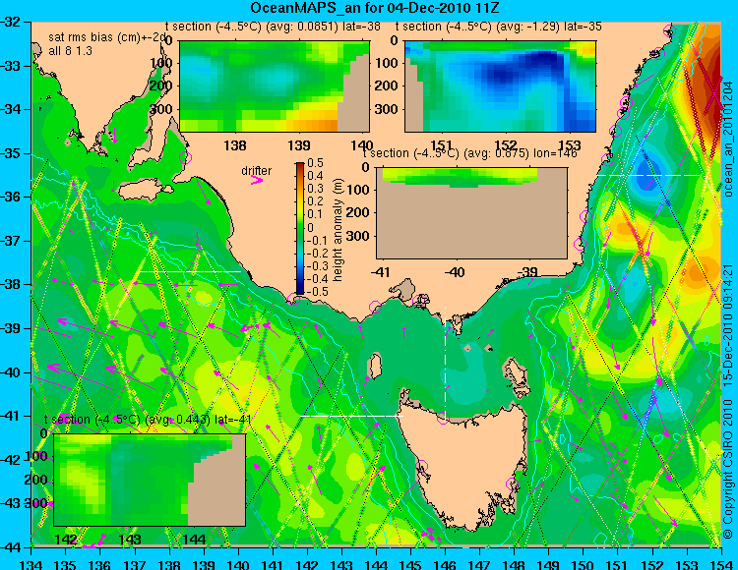Click the 't section' title for lon=146
This screenshot has width=738, height=570.
pos(470,153)
